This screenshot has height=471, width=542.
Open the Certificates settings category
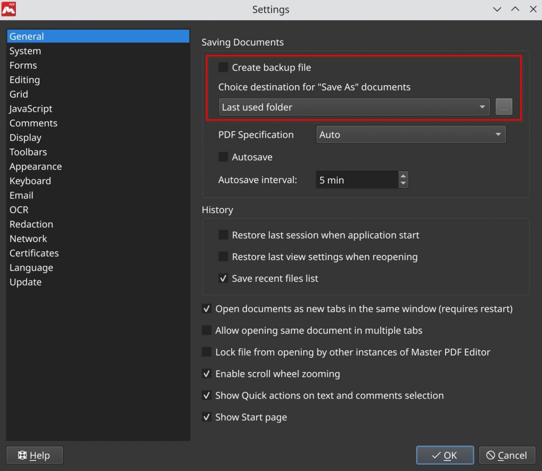(98, 253)
